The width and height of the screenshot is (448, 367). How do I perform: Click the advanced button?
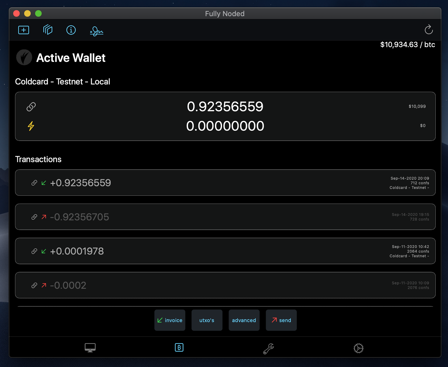pos(244,320)
